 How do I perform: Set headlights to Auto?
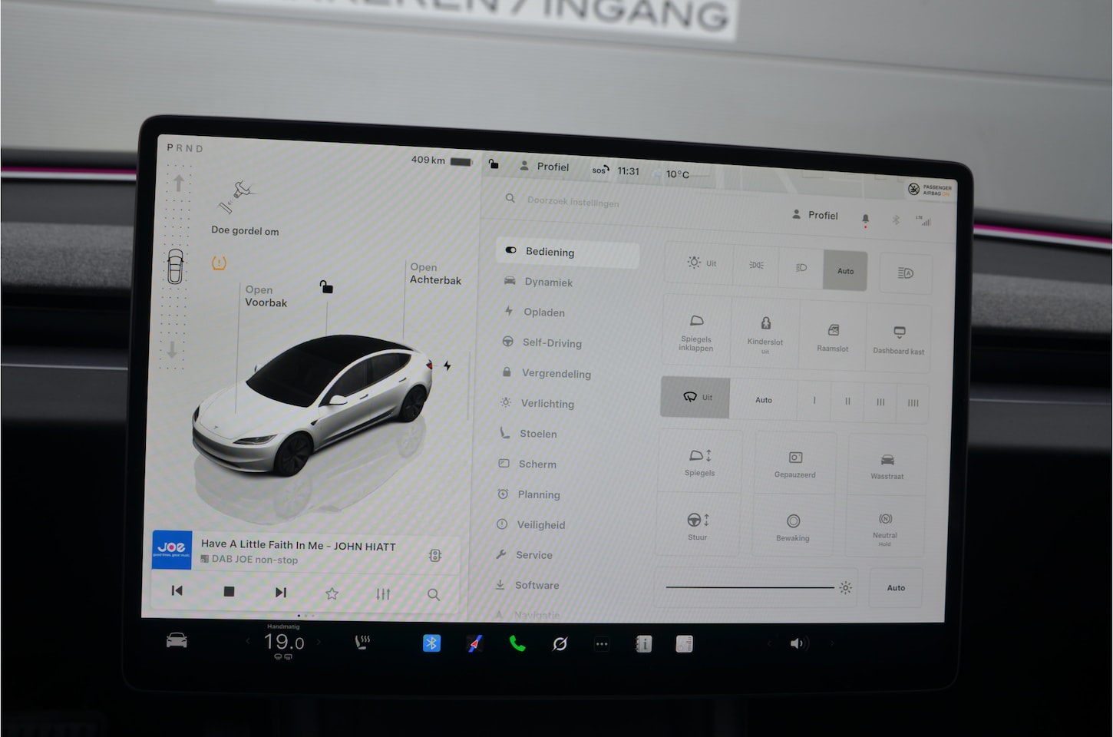845,271
